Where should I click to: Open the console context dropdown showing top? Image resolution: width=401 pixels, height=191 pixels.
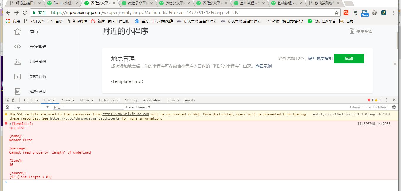[31, 107]
